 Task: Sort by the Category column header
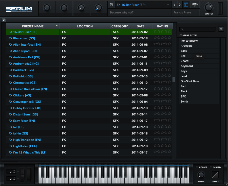120,26
